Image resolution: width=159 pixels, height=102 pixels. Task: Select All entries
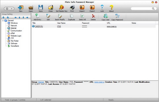point(82,17)
